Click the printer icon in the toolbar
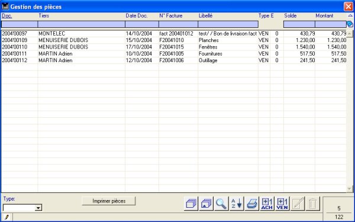 (x=252, y=204)
